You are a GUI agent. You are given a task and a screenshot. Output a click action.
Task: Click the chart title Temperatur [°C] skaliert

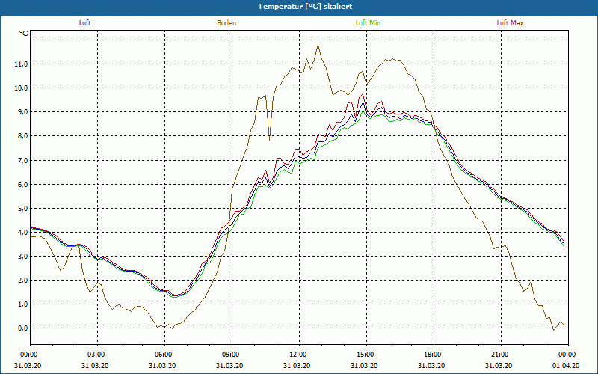point(305,7)
